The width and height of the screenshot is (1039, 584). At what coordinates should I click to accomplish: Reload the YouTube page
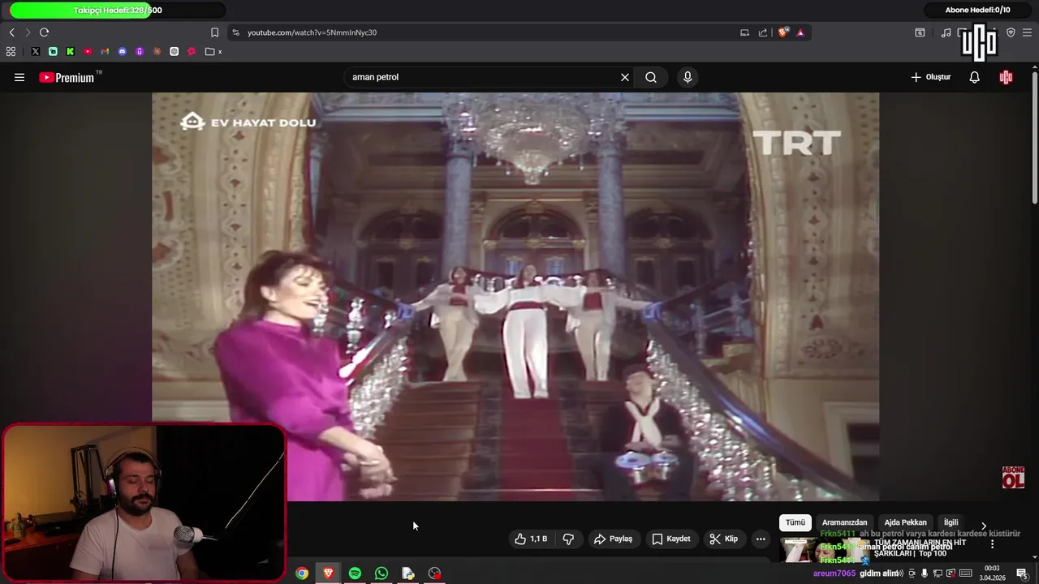(44, 32)
